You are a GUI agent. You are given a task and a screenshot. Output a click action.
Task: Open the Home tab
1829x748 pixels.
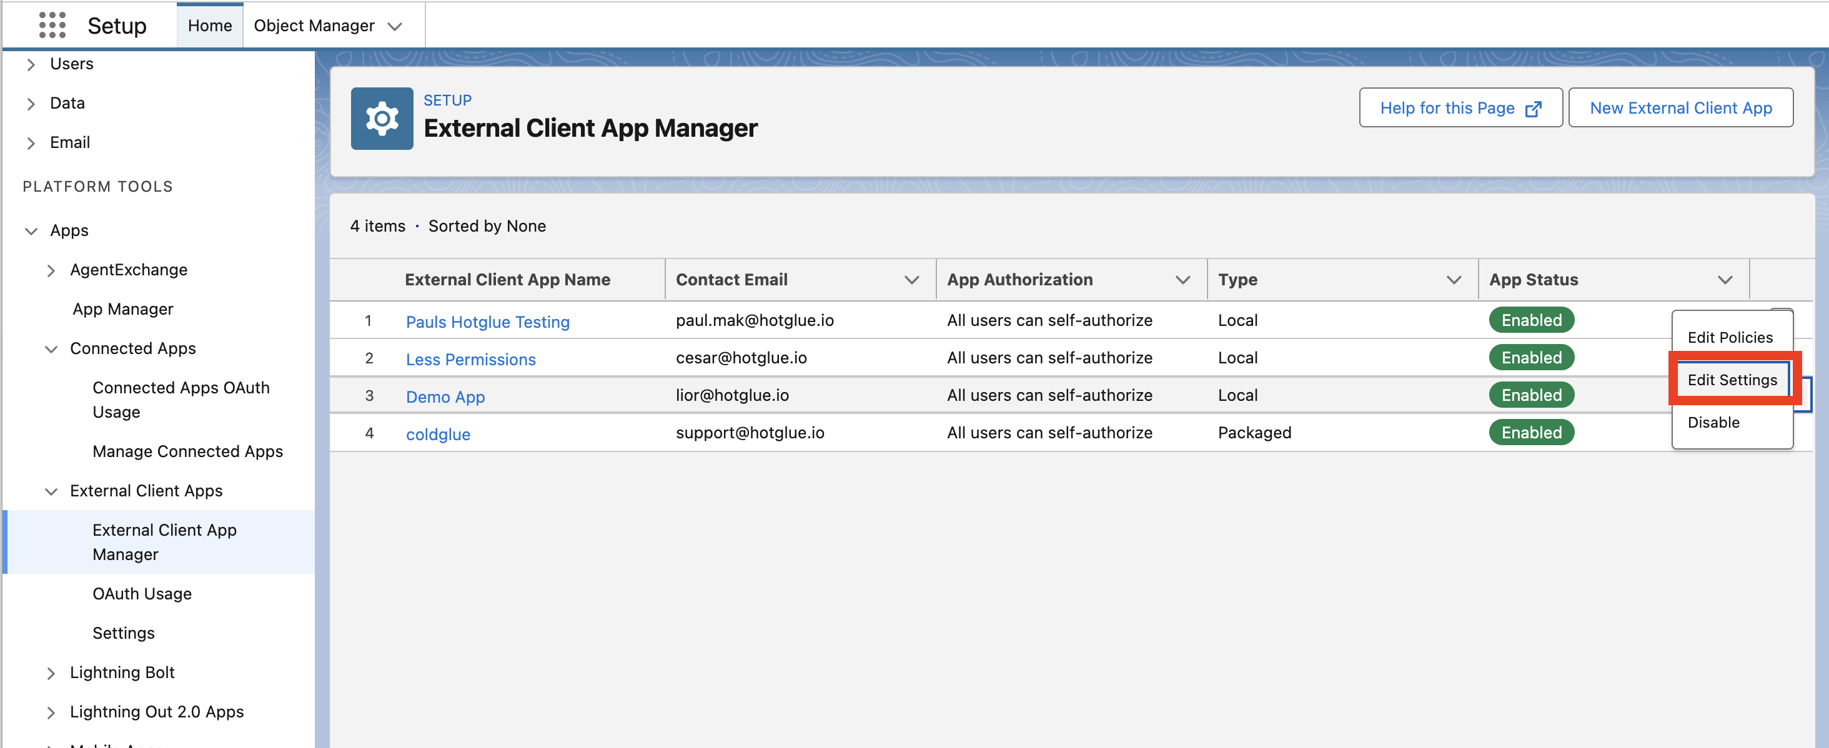(x=209, y=26)
